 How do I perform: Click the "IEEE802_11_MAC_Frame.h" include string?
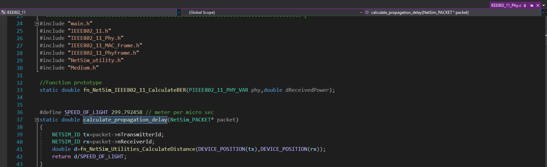pos(105,46)
